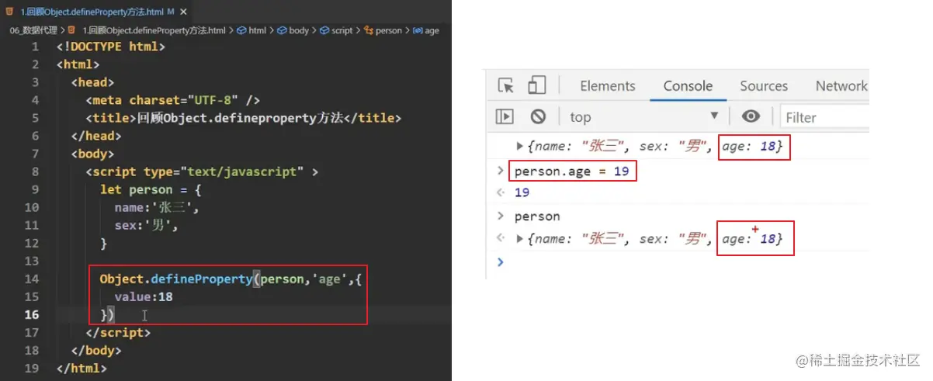Open the live expression eye icon
The width and height of the screenshot is (933, 381).
[x=751, y=116]
